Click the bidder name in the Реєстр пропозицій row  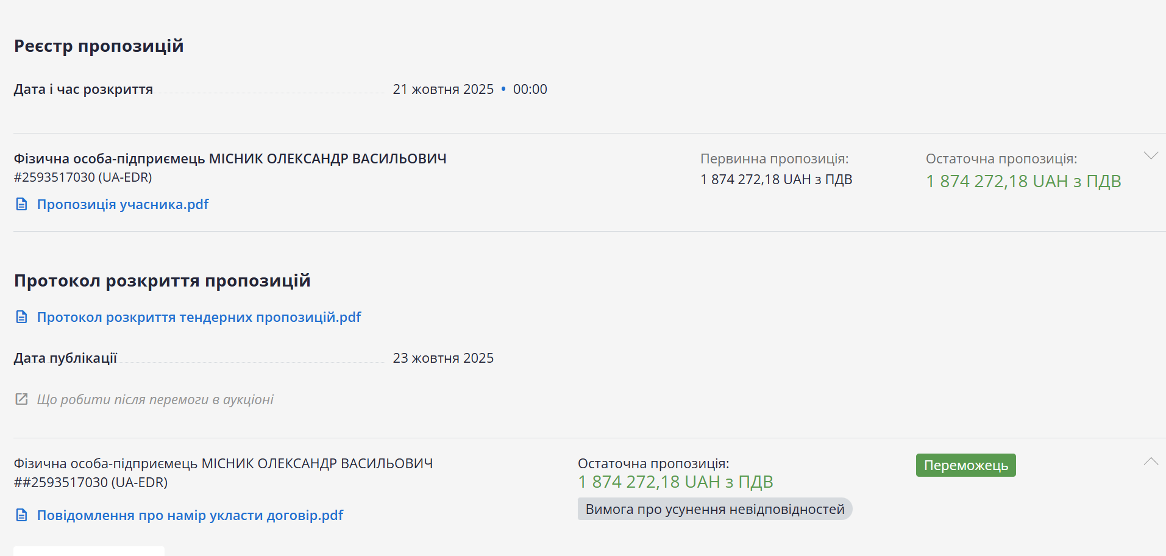point(230,159)
